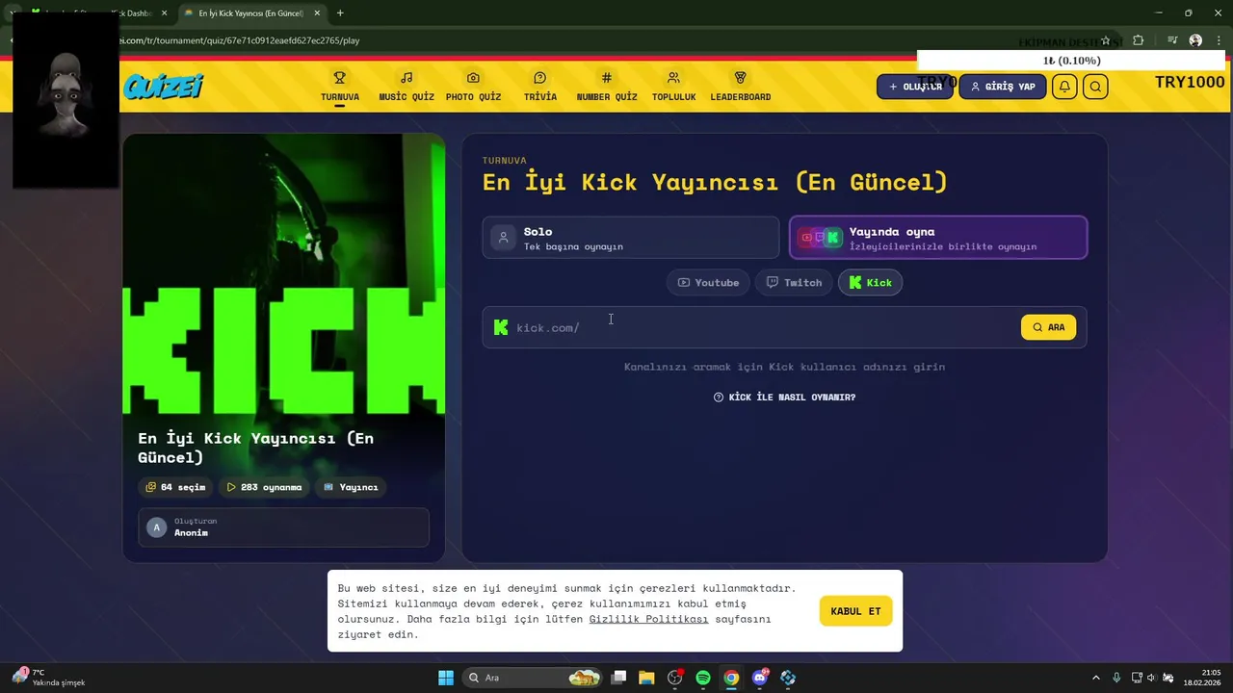
Task: Close the En İyi Kick Yayıncısı tab
Action: 317,13
